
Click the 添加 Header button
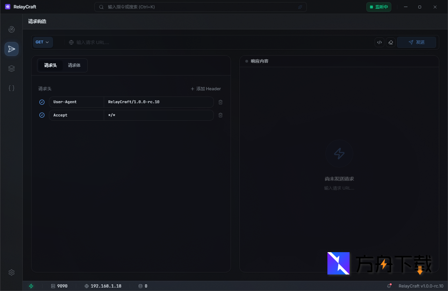pyautogui.click(x=205, y=88)
